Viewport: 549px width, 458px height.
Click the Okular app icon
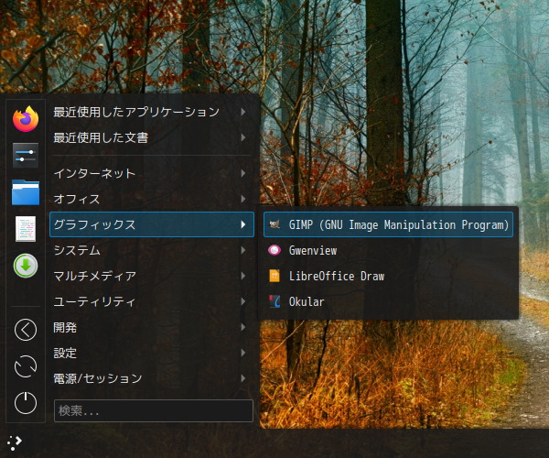coord(274,301)
